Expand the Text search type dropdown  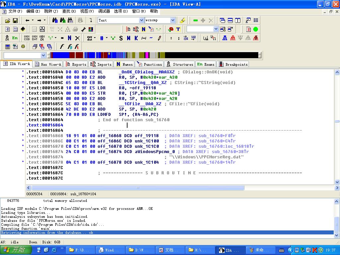coord(141,20)
